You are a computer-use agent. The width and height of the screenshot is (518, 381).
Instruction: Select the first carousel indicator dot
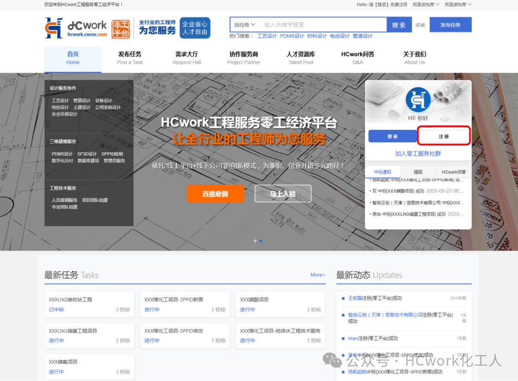pyautogui.click(x=255, y=241)
